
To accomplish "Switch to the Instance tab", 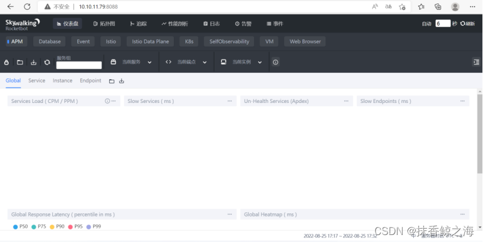I will click(63, 80).
